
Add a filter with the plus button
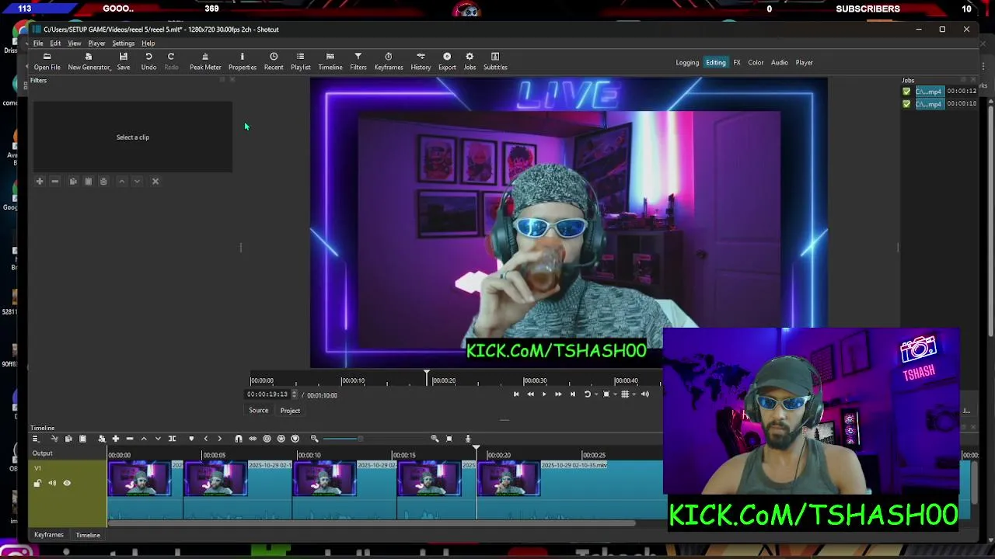tap(40, 181)
